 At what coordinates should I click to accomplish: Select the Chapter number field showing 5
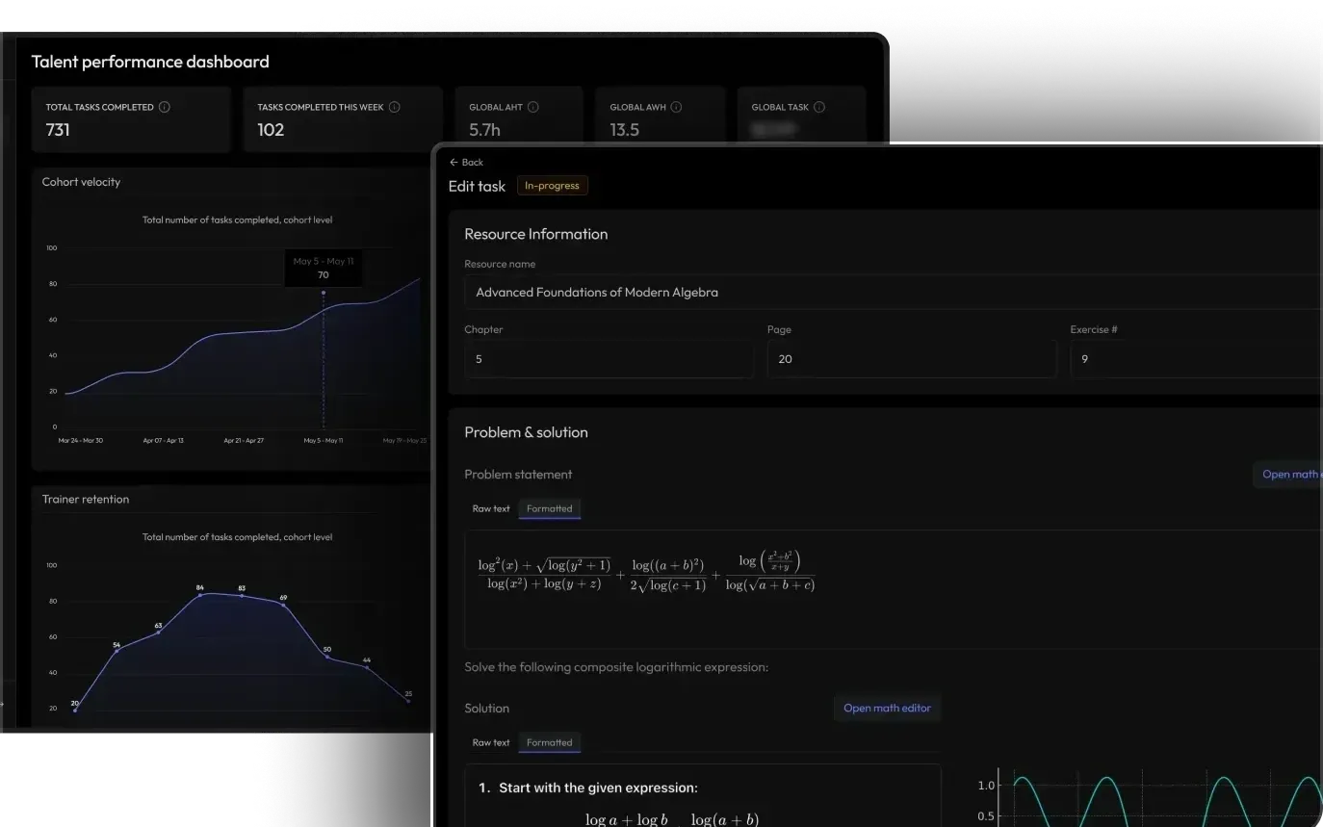(609, 359)
